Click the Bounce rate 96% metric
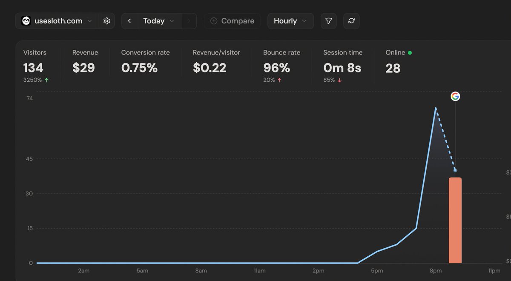Screen dimensions: 511x281 [x=281, y=66]
